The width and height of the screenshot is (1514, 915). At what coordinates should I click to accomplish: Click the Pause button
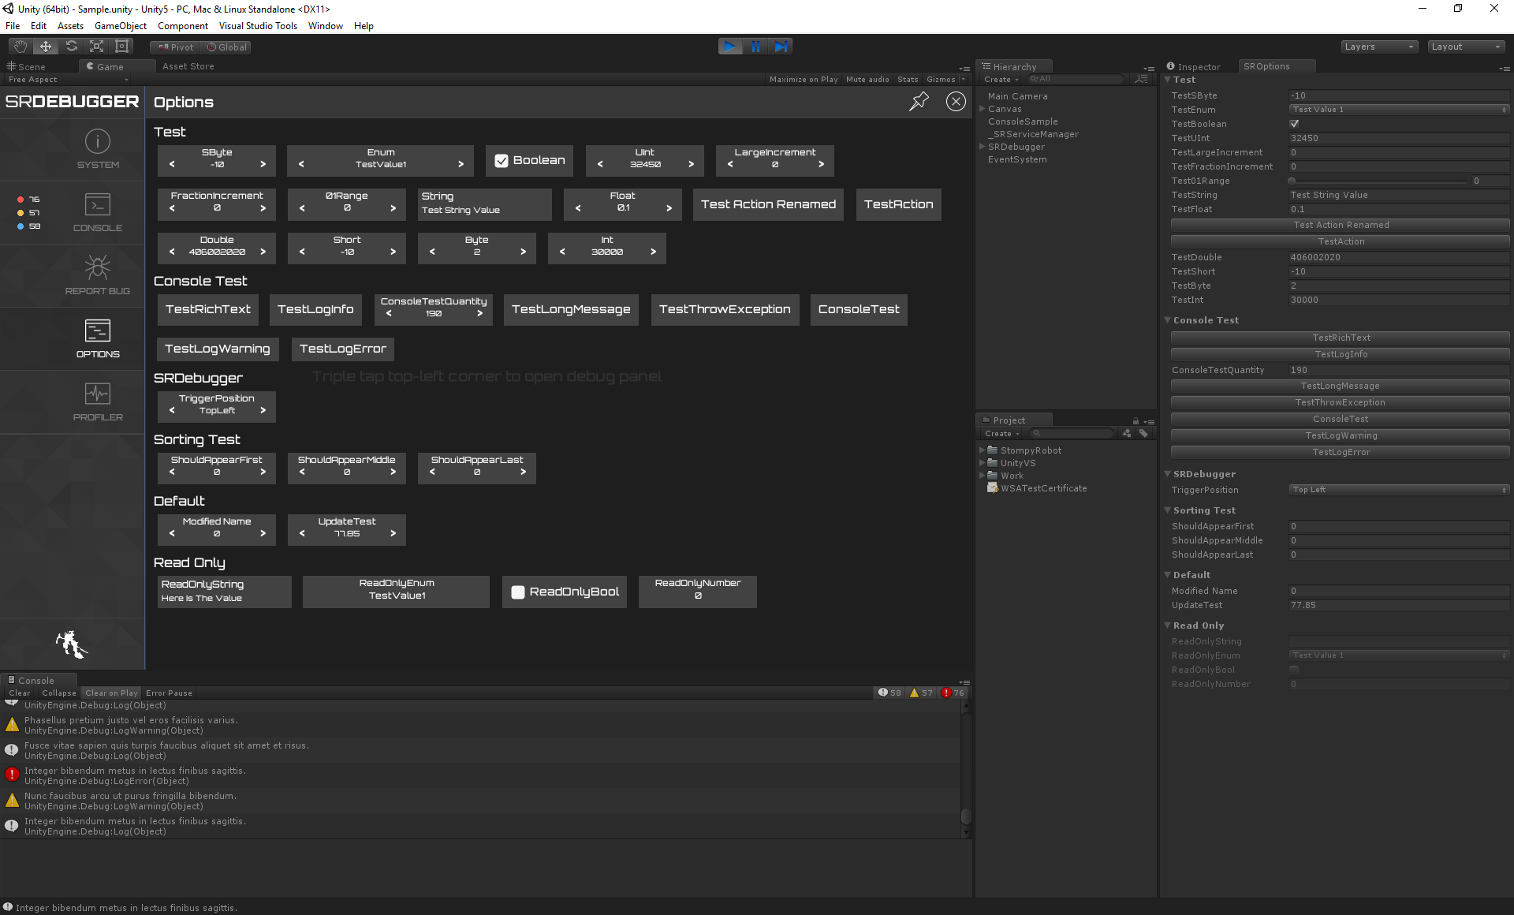tap(755, 47)
